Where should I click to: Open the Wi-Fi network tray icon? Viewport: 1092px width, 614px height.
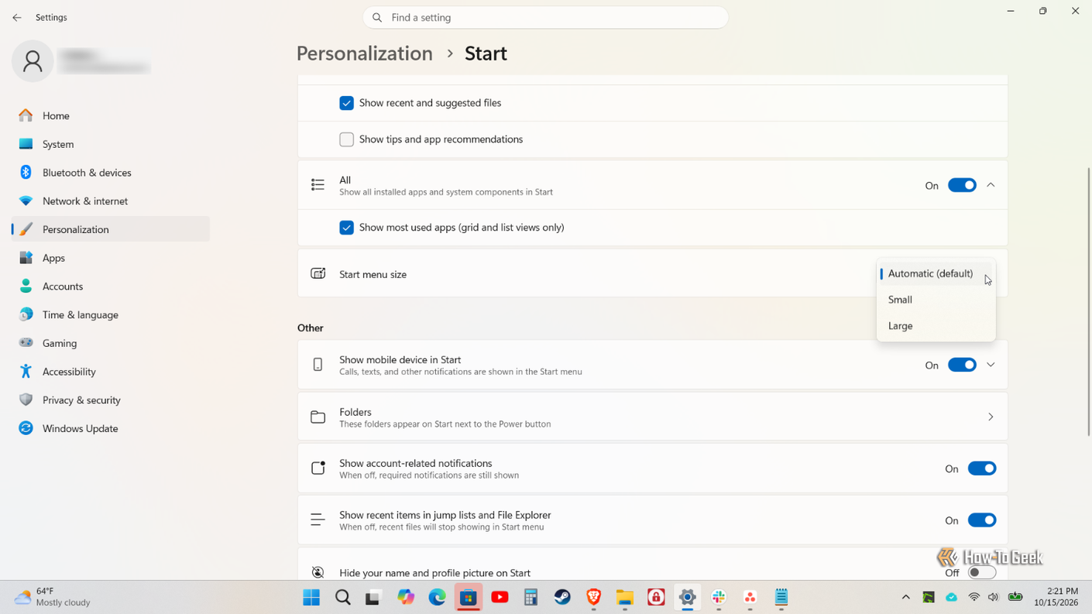click(974, 597)
